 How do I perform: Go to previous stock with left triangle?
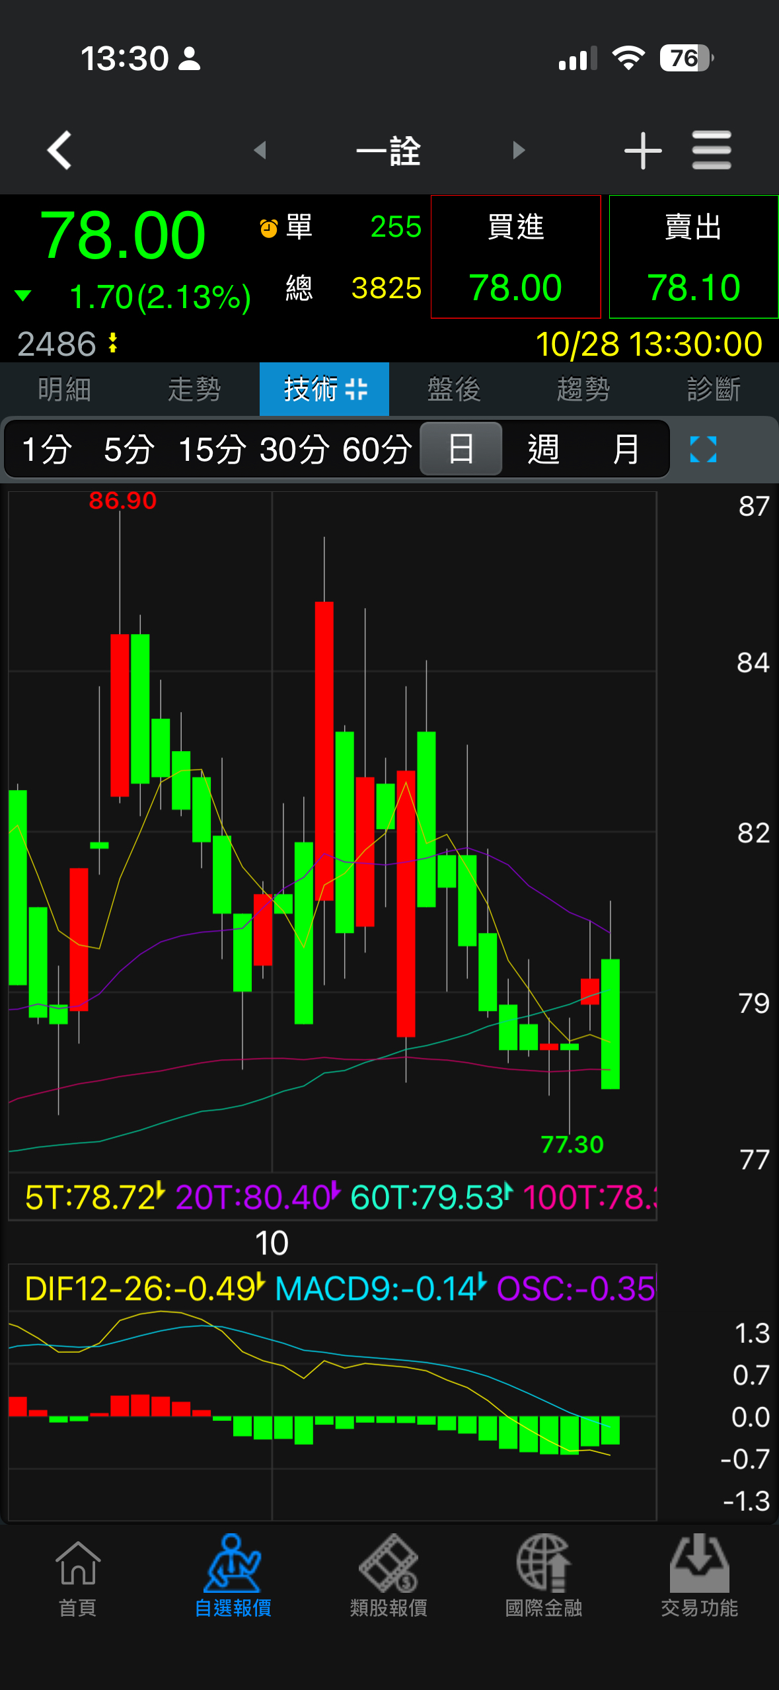pyautogui.click(x=260, y=150)
